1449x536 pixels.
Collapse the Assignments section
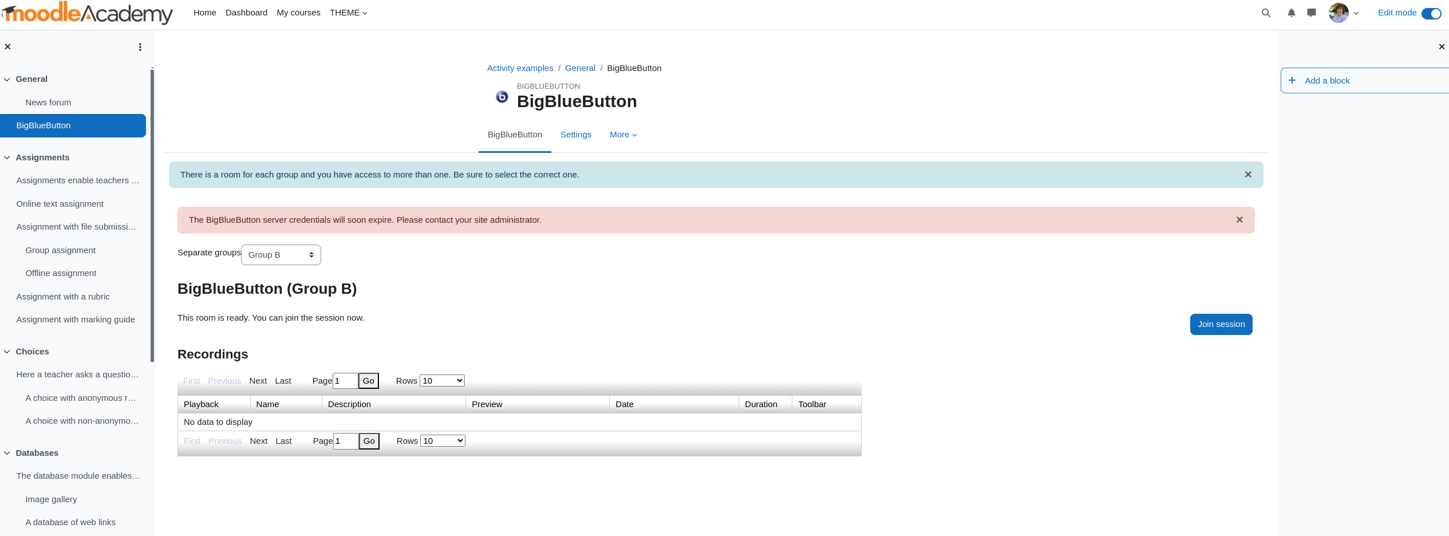pyautogui.click(x=7, y=158)
